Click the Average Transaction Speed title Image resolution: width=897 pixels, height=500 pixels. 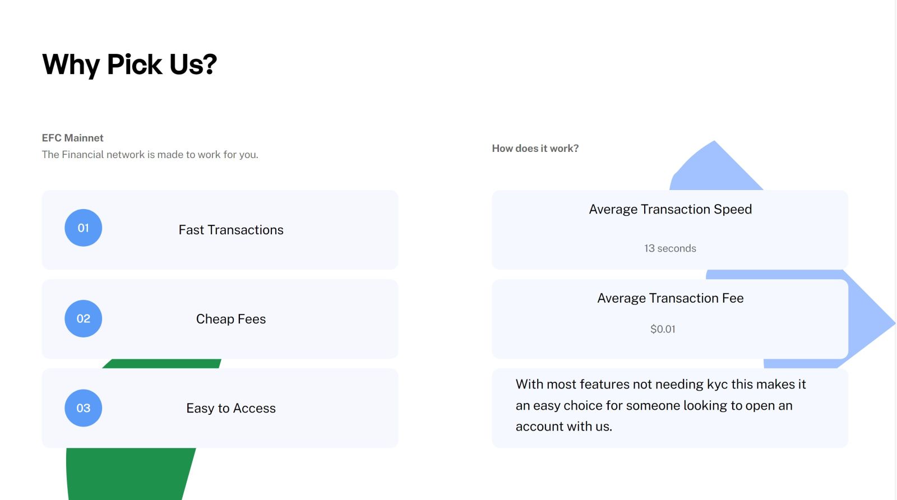(671, 209)
